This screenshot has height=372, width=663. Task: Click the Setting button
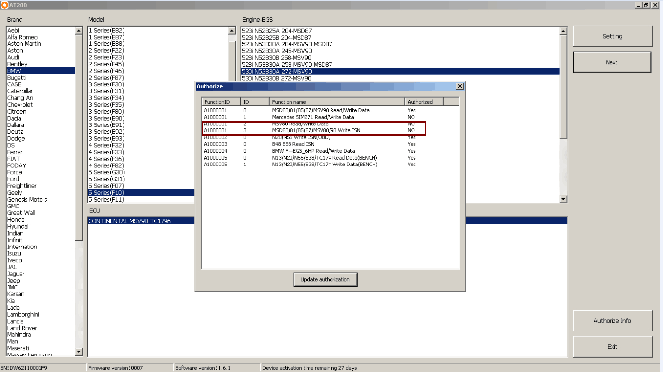tap(612, 36)
